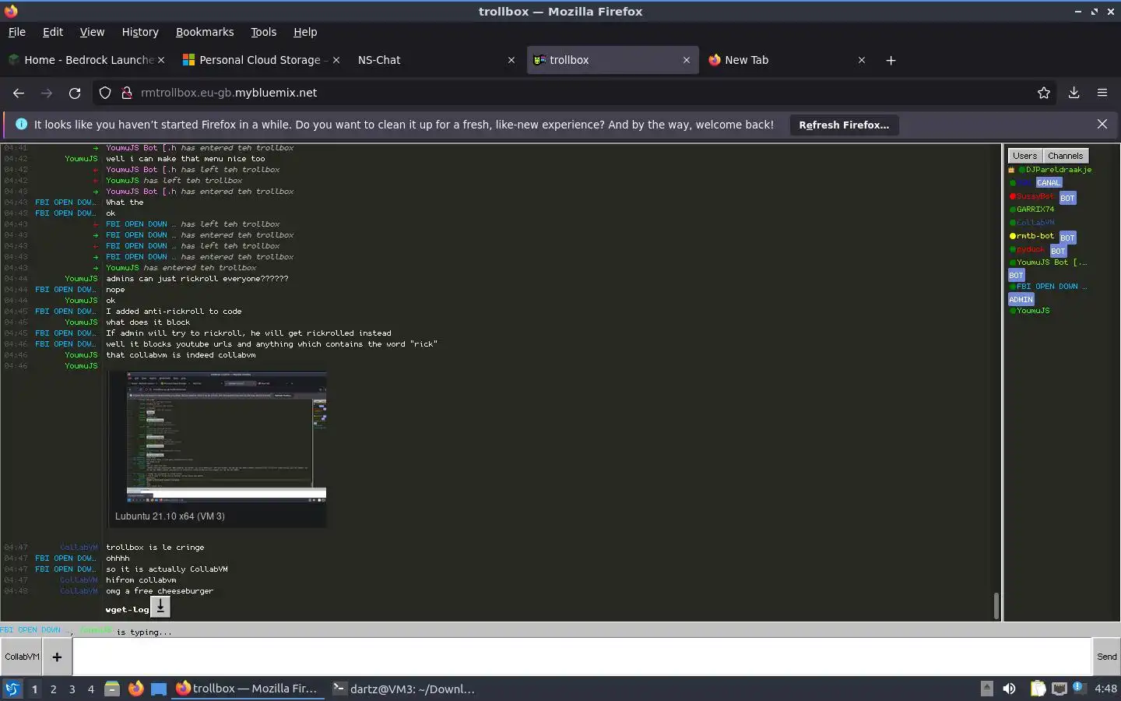
Task: Open the Help menu
Action: tap(305, 32)
